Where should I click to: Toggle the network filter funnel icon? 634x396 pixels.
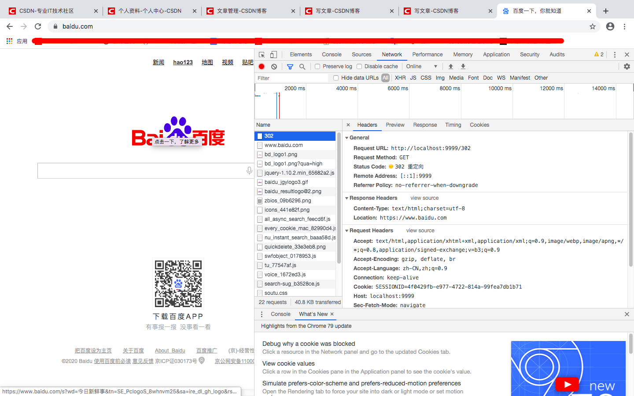[x=290, y=66]
